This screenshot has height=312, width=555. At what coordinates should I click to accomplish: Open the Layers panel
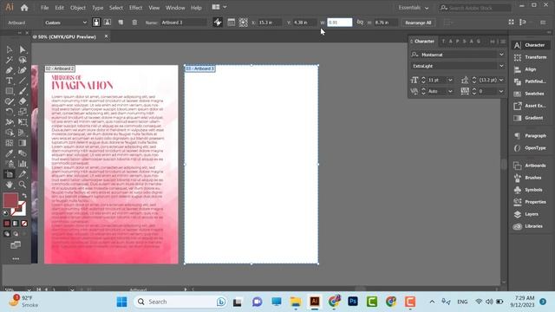pos(531,214)
